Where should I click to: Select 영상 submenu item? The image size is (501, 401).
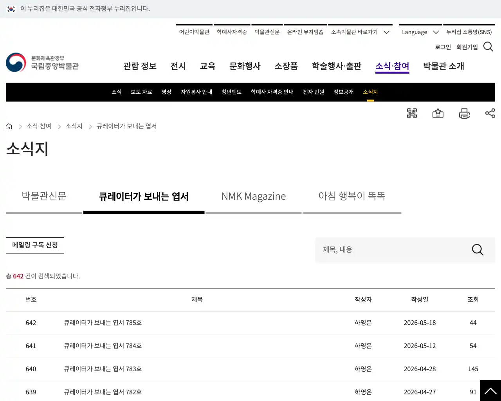click(166, 92)
